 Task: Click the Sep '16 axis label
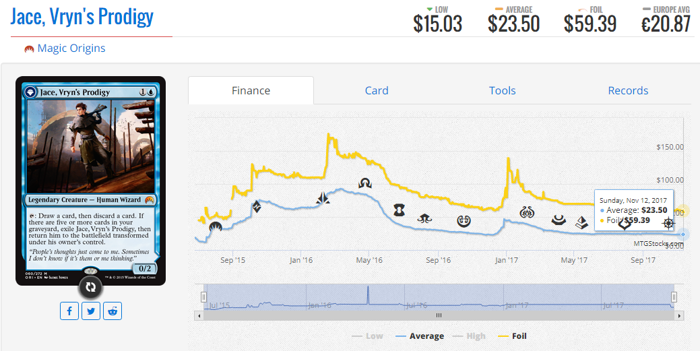point(439,260)
